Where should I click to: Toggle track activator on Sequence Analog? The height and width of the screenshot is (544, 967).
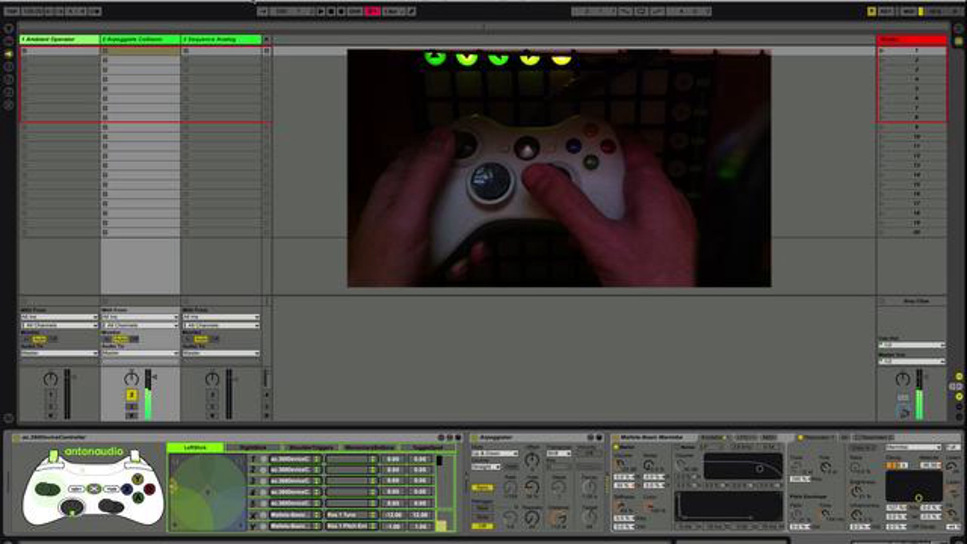coord(212,395)
